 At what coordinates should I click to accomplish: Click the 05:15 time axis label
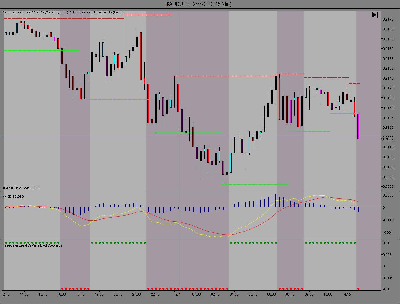point(253,294)
